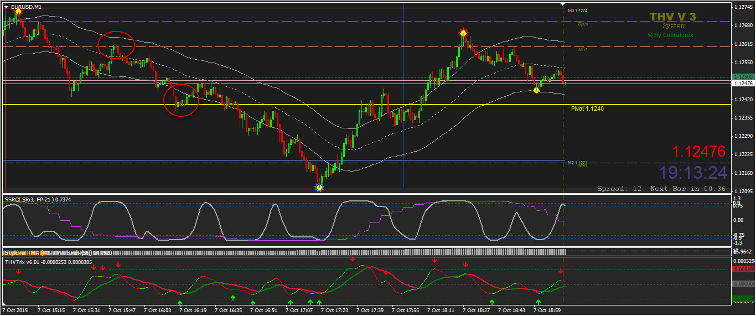Select the yellow star marker near the 18:59 low
Screen dimensions: 756x316
pyautogui.click(x=536, y=90)
